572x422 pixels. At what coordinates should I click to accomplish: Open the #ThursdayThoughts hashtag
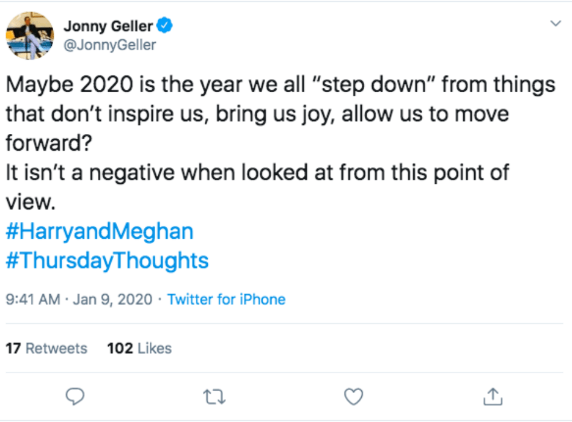point(107,260)
